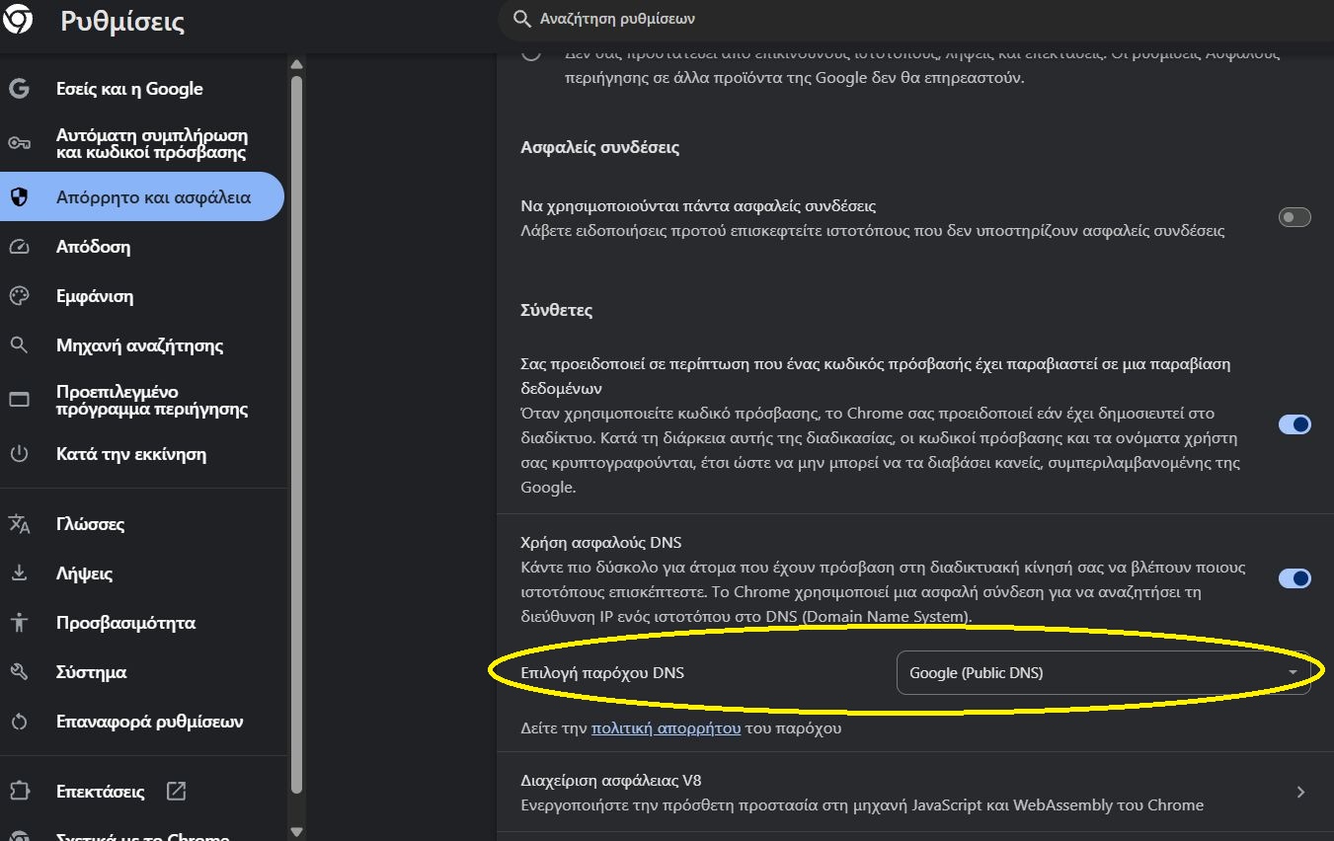Click the download icon for Λήψεις
The height and width of the screenshot is (841, 1334).
pos(19,573)
